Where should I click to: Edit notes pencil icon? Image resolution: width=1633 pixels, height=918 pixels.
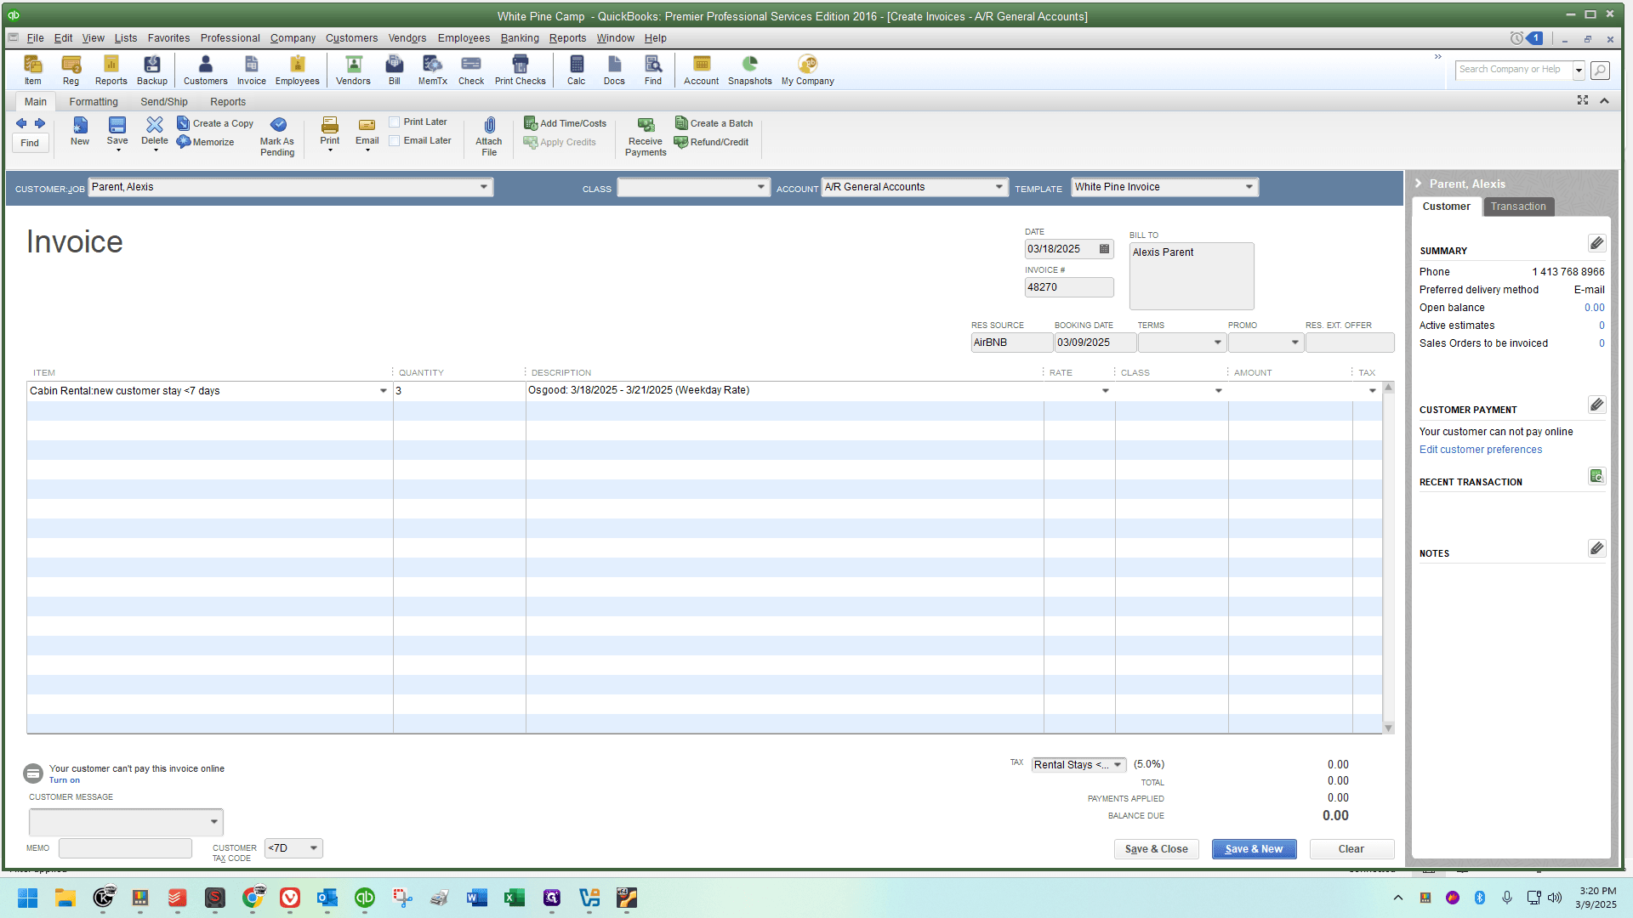(1596, 548)
